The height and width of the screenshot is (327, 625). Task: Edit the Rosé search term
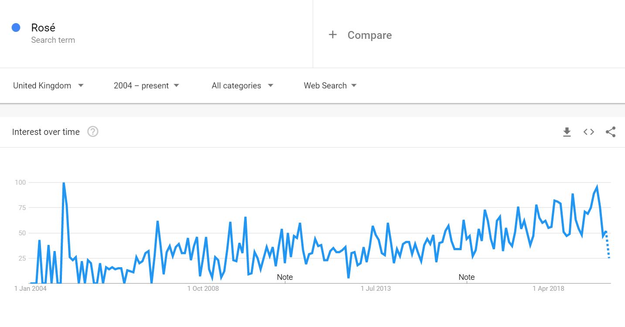click(43, 28)
